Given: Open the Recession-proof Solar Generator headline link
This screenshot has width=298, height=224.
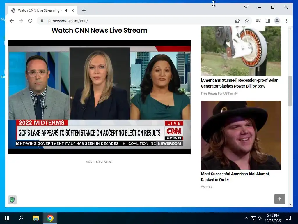Looking at the screenshot, I should click(x=239, y=83).
